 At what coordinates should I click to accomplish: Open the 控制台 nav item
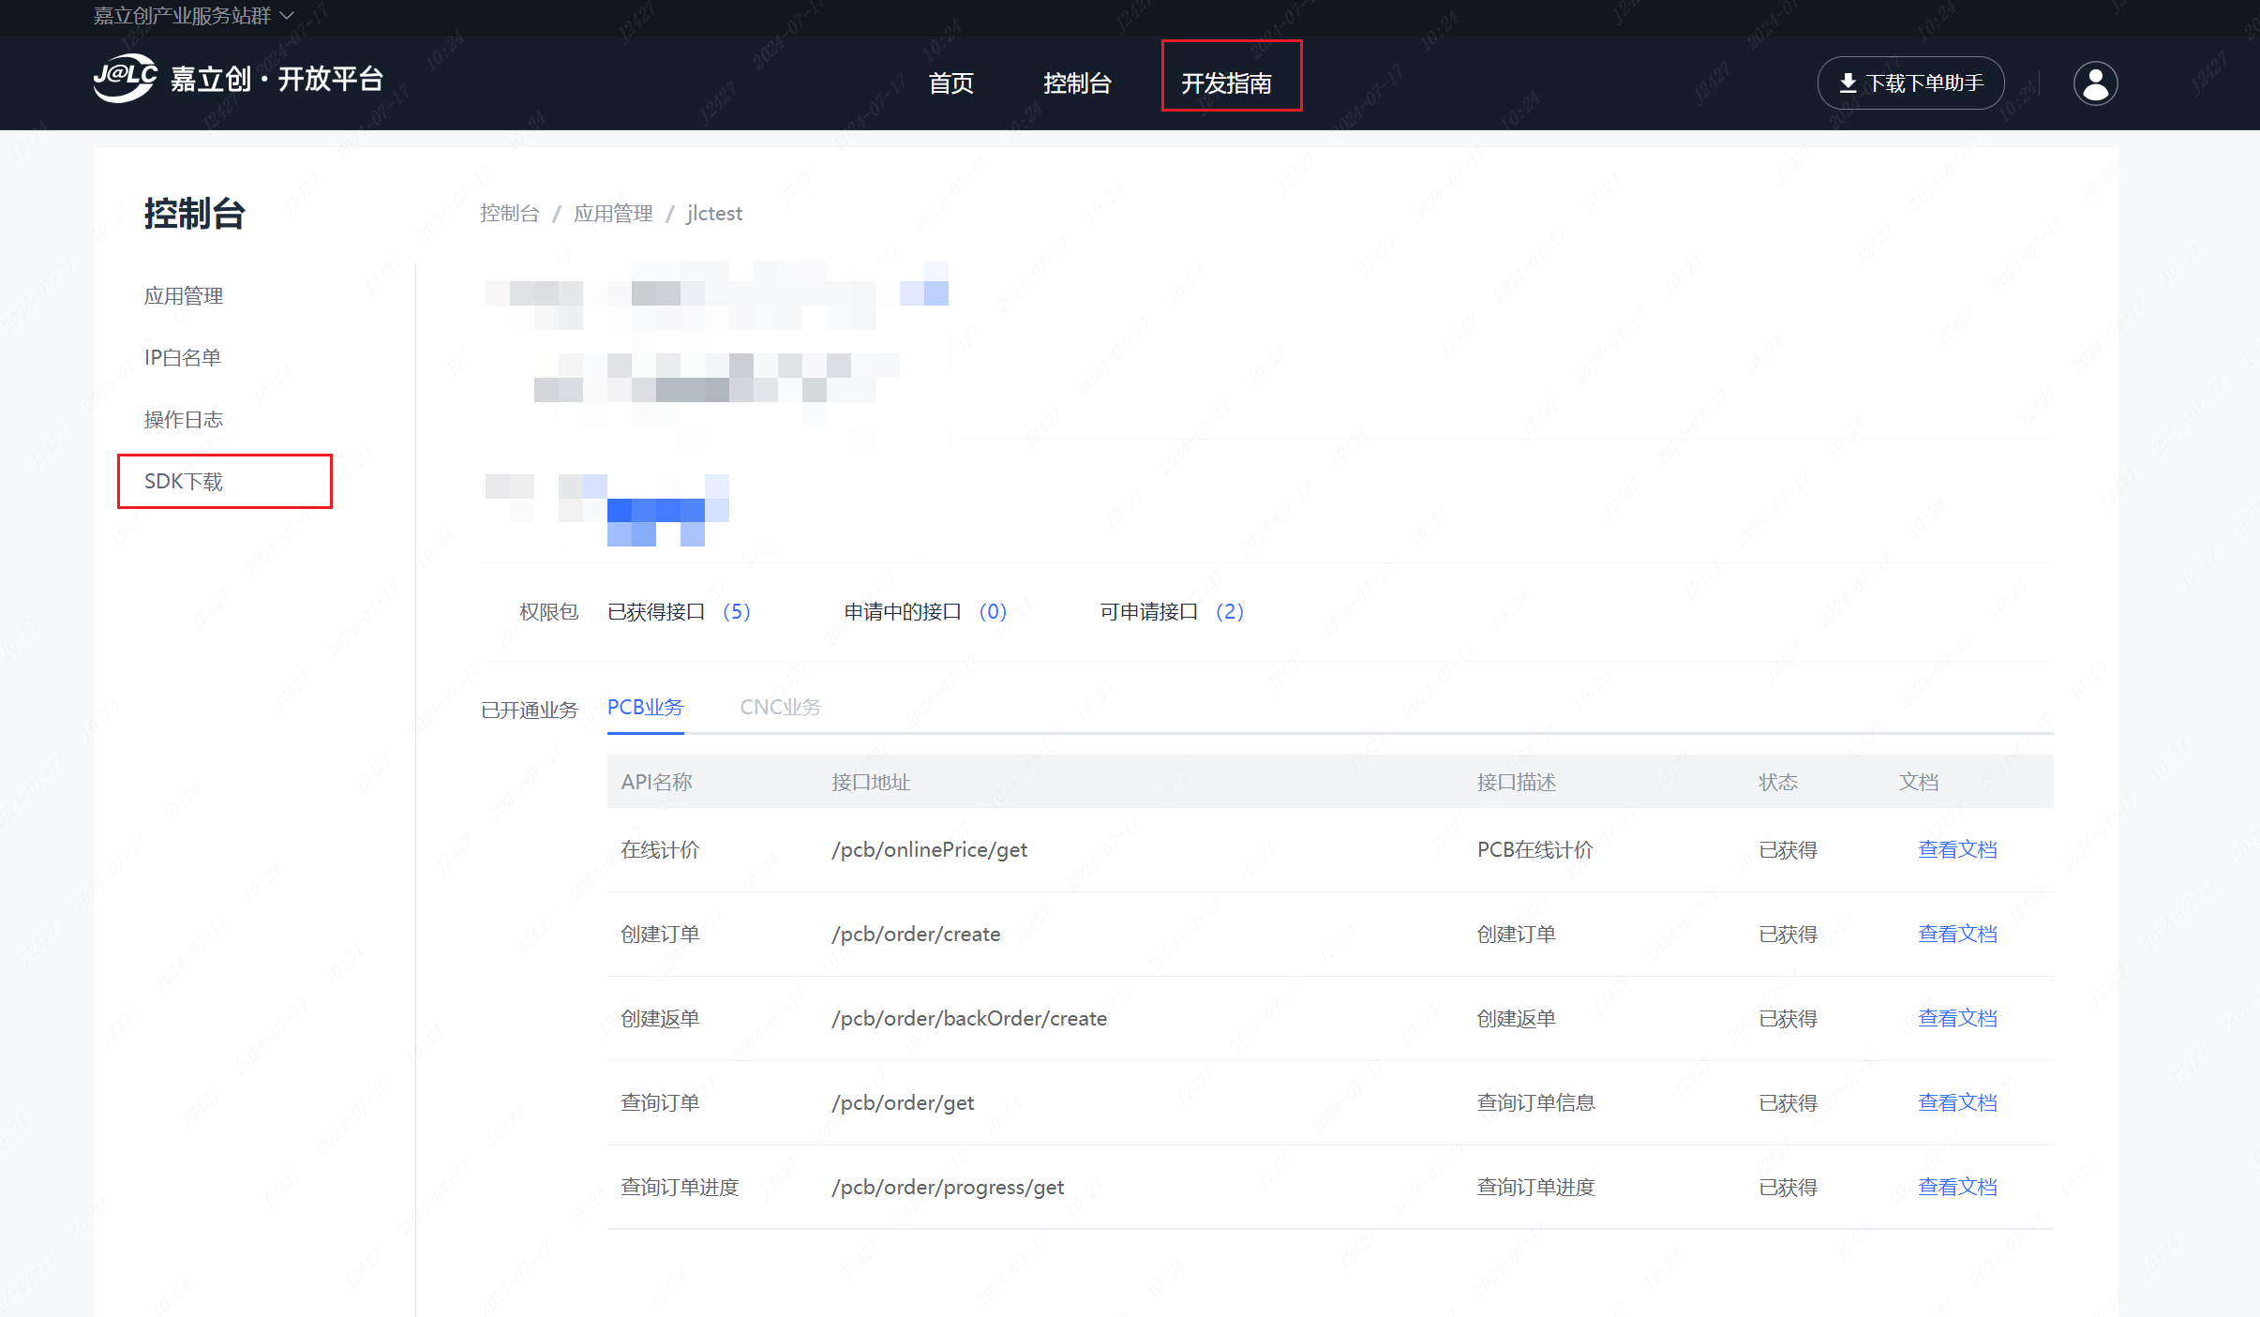click(x=1077, y=83)
